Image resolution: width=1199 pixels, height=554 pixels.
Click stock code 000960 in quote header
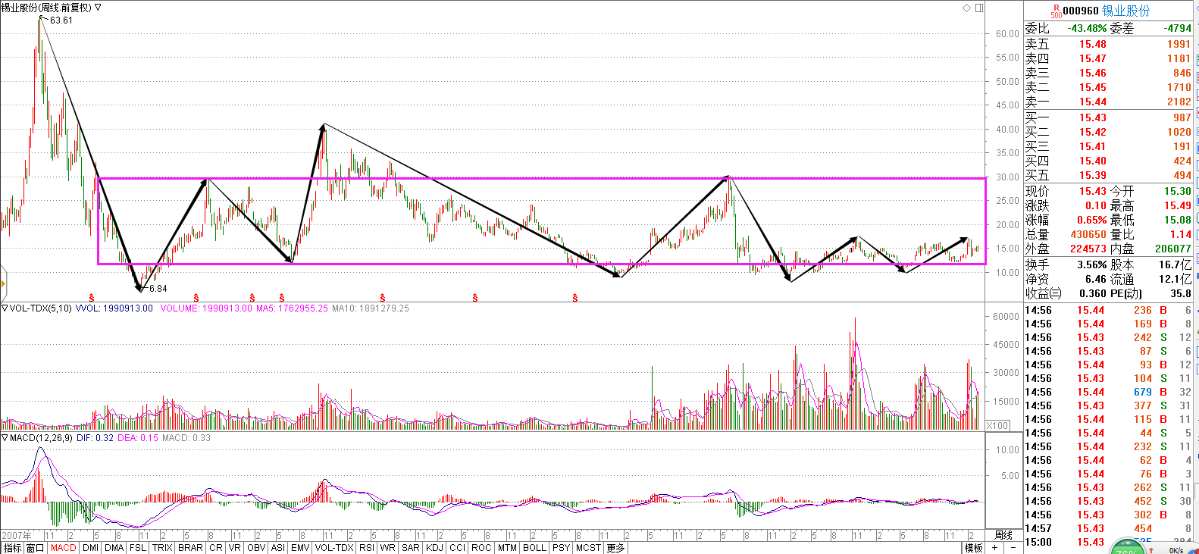click(1081, 11)
